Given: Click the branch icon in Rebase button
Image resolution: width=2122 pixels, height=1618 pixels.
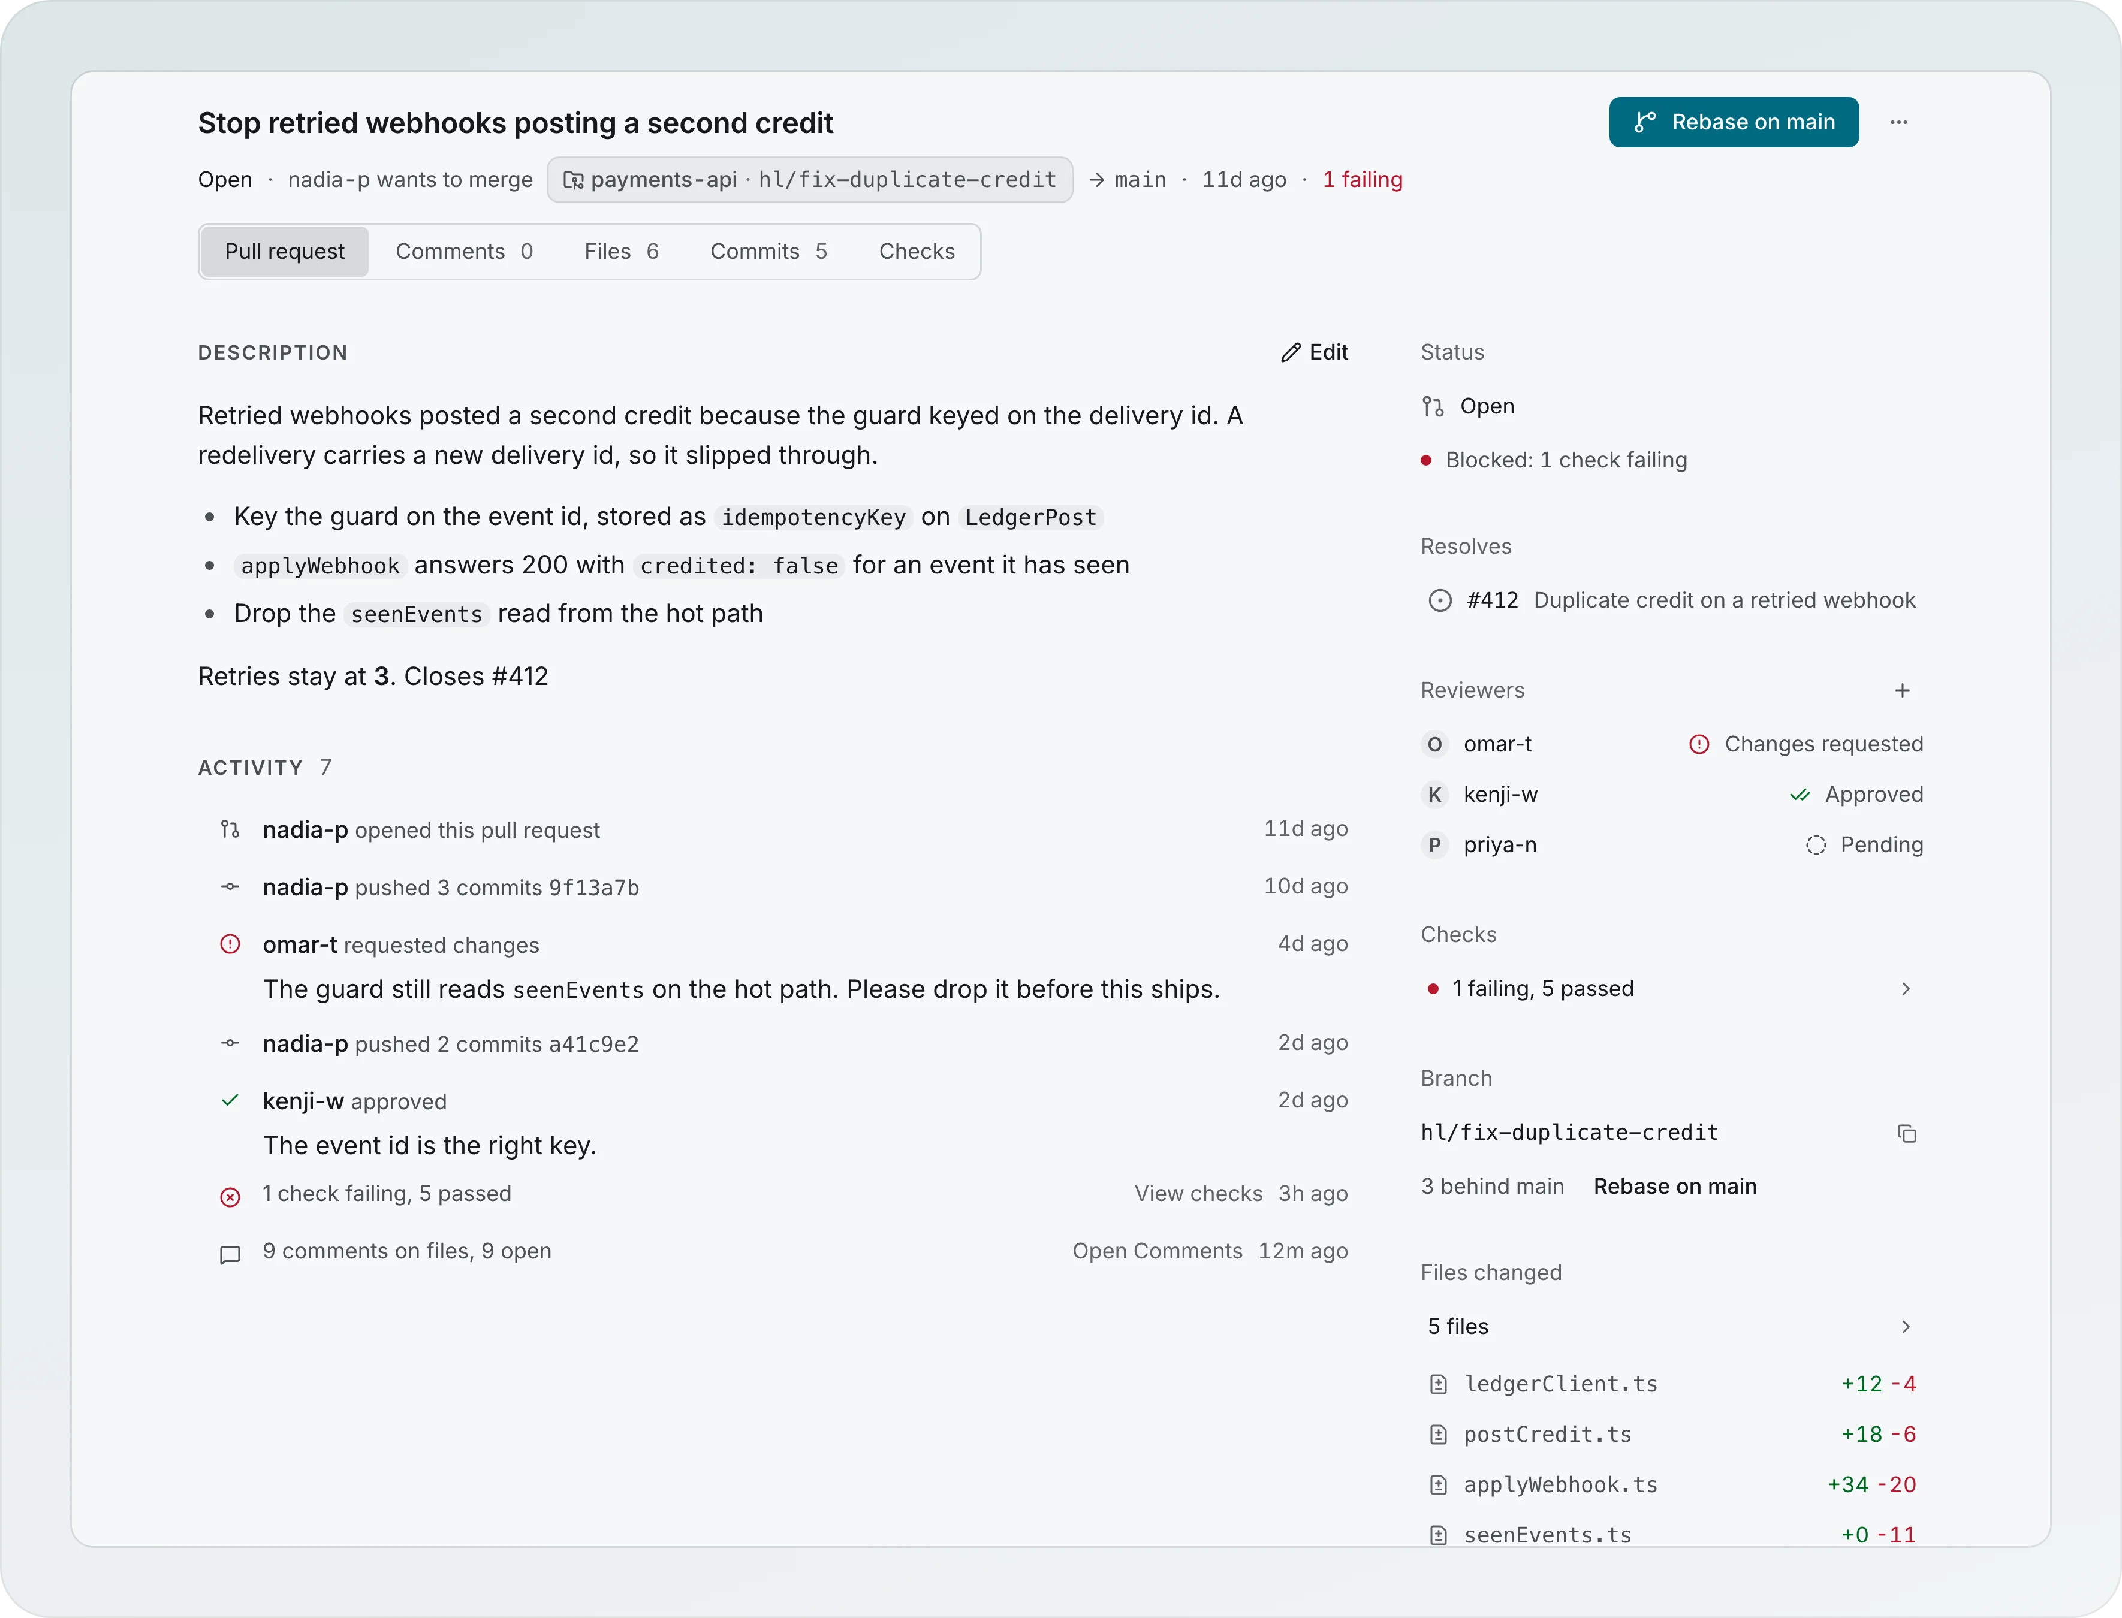Looking at the screenshot, I should tap(1645, 122).
